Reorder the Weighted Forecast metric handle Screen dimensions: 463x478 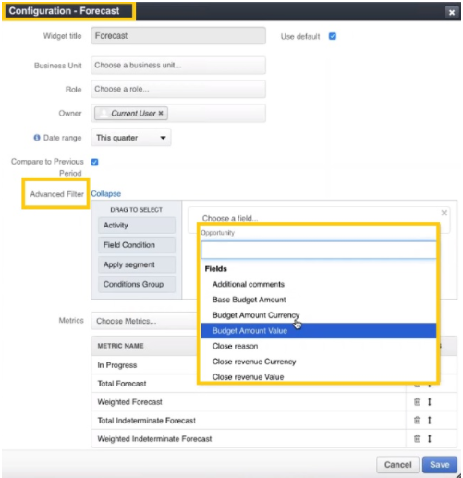pos(430,402)
